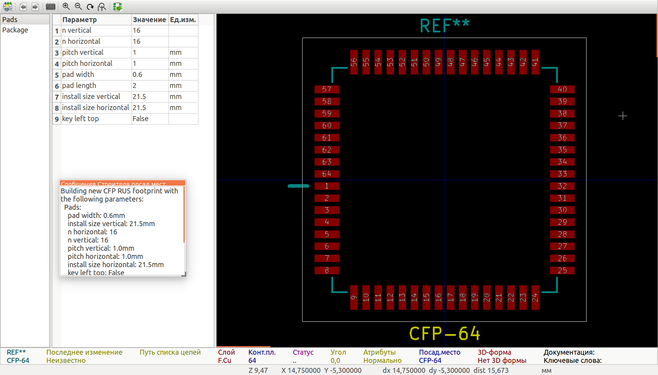
Task: Go to previous wizard parameter page
Action: 23,6
